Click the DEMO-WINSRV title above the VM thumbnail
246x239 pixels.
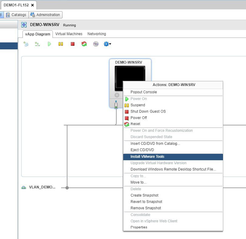(x=129, y=62)
